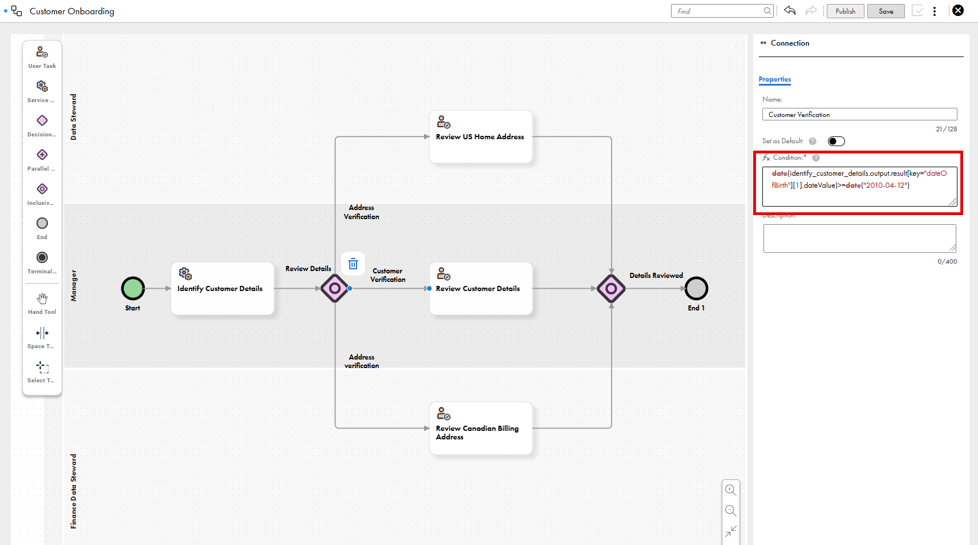Click the process diagram icon beside title
Screen dimensions: 978x545
pyautogui.click(x=17, y=11)
